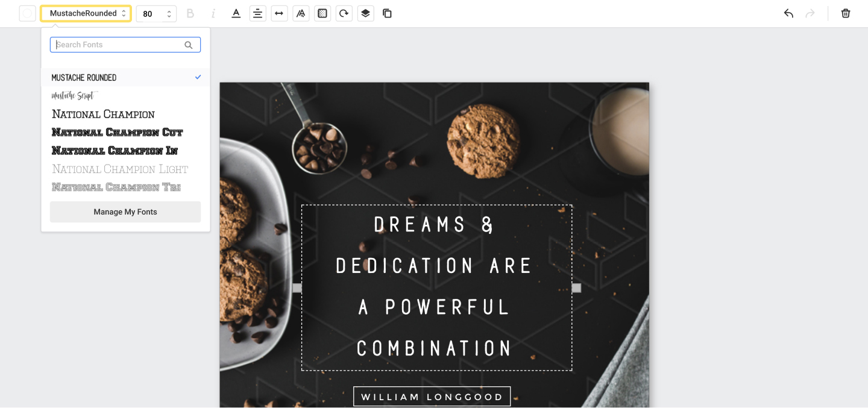Image resolution: width=868 pixels, height=408 pixels.
Task: Increase font size using the stepper arrow
Action: tap(169, 10)
